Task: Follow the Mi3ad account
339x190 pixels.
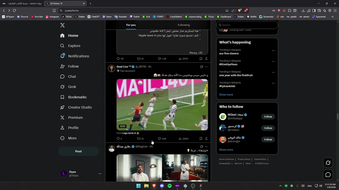Action: pyautogui.click(x=268, y=117)
